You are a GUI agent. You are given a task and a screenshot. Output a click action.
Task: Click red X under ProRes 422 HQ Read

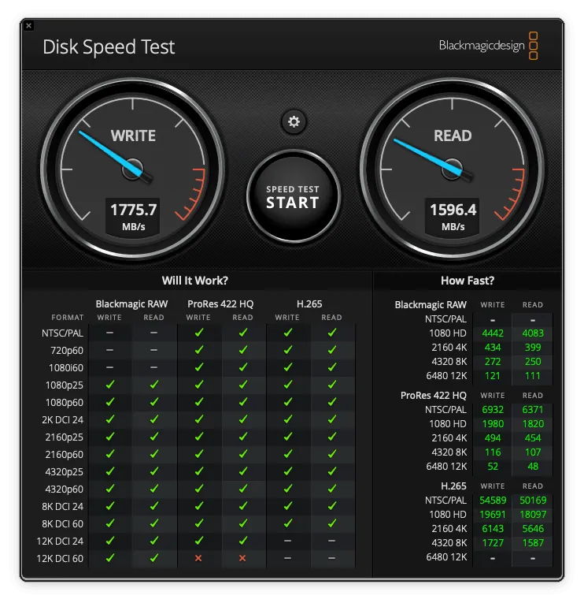point(242,558)
